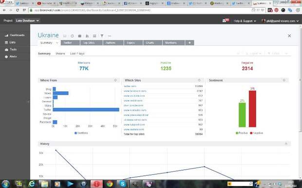This screenshot has width=302, height=188.
Task: Open the twitter.com link in Which Sites
Action: [x=130, y=86]
